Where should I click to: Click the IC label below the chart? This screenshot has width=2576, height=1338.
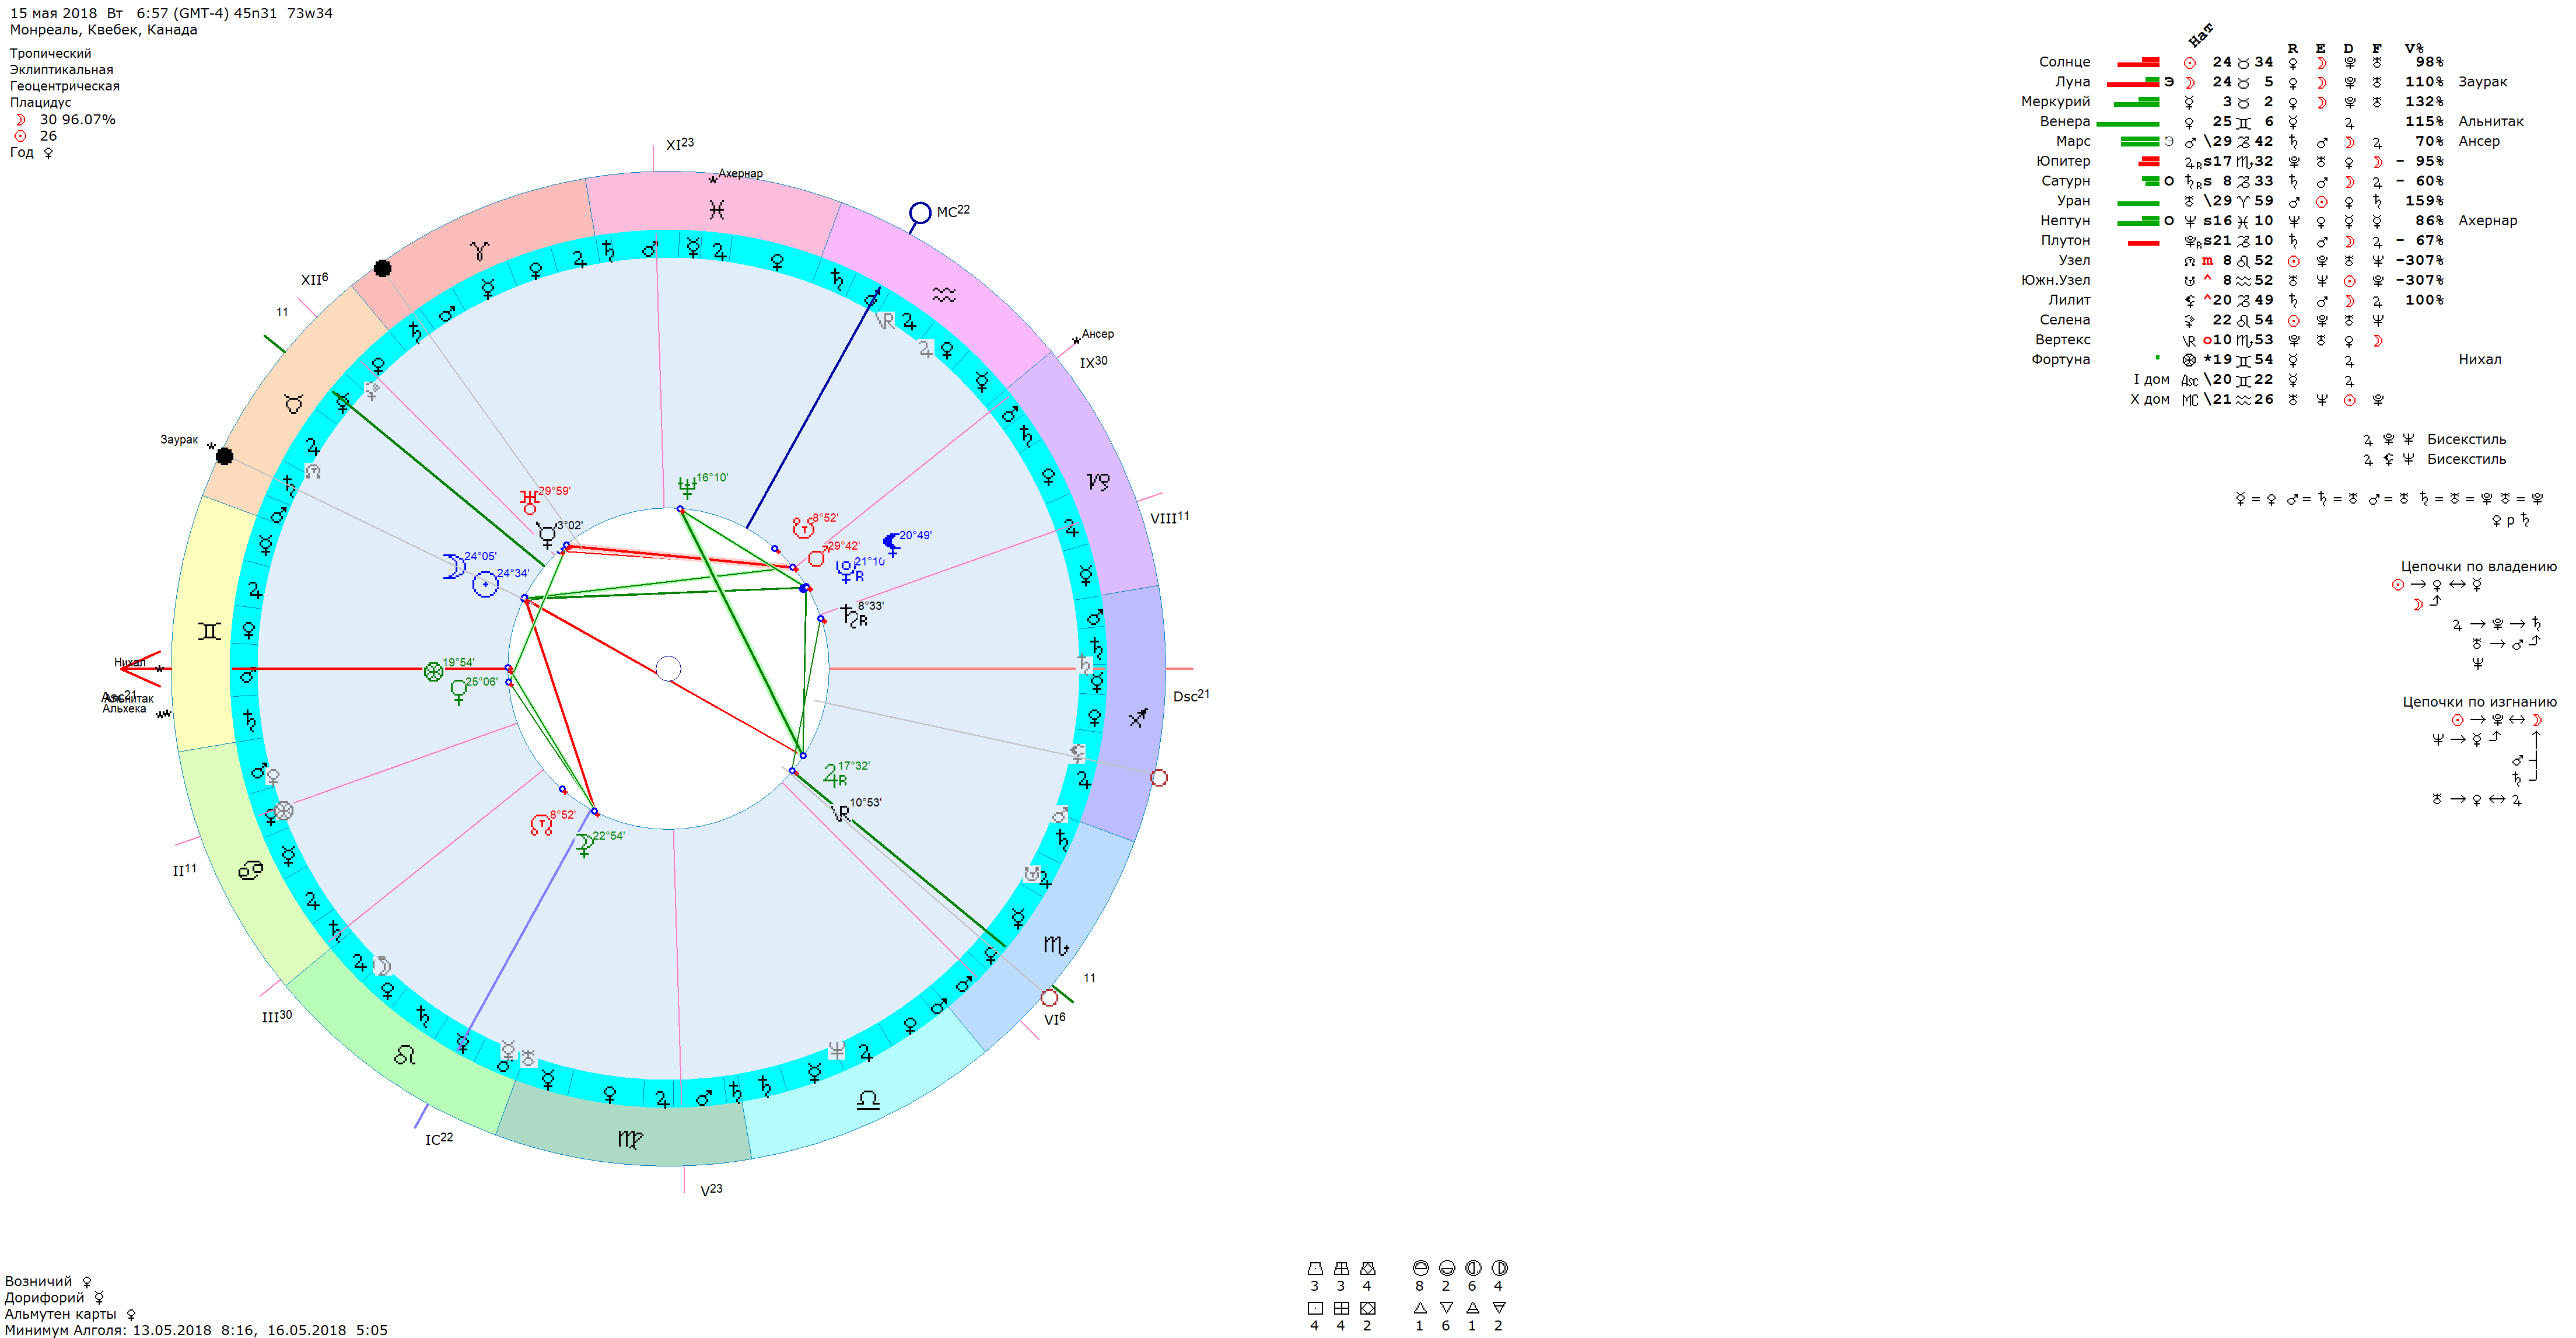(439, 1139)
